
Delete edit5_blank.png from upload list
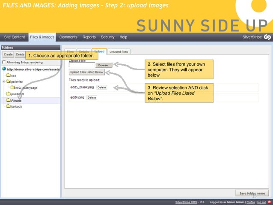click(101, 87)
